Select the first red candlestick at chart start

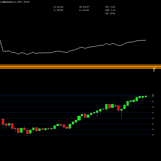(x=3, y=122)
